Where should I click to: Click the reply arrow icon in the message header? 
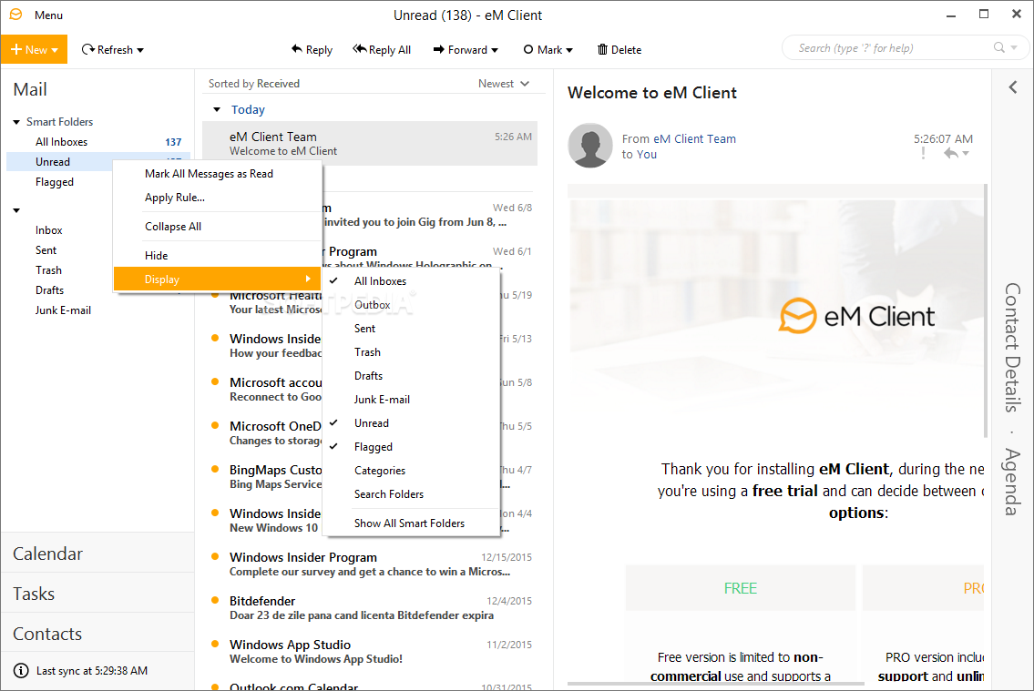pyautogui.click(x=950, y=154)
